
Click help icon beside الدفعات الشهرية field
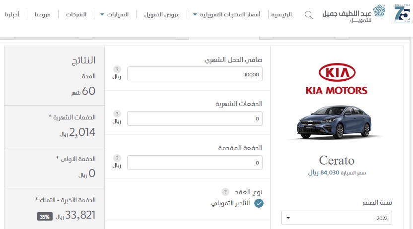117,114
